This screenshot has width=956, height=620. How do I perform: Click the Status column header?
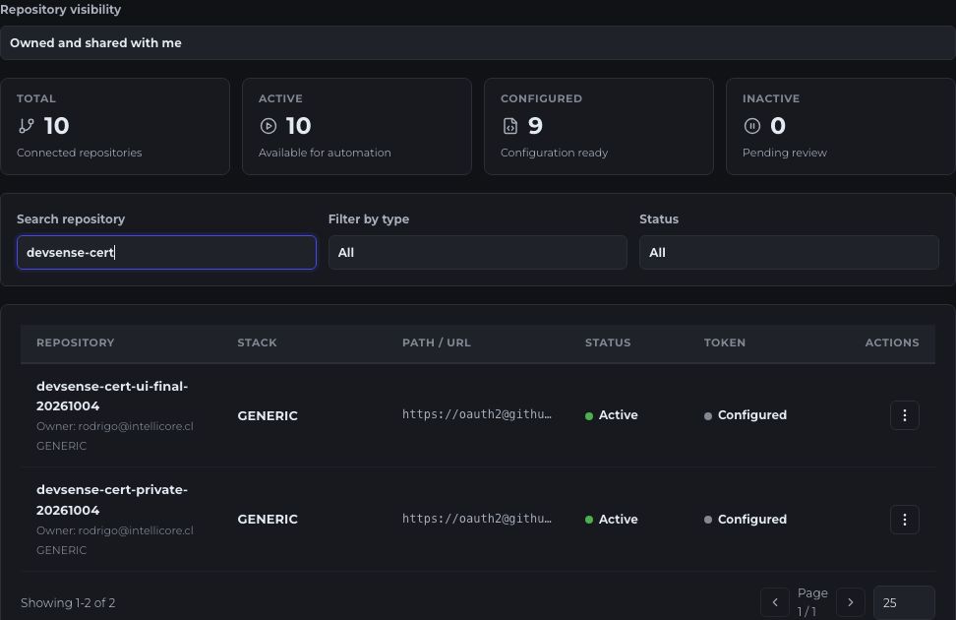[608, 342]
